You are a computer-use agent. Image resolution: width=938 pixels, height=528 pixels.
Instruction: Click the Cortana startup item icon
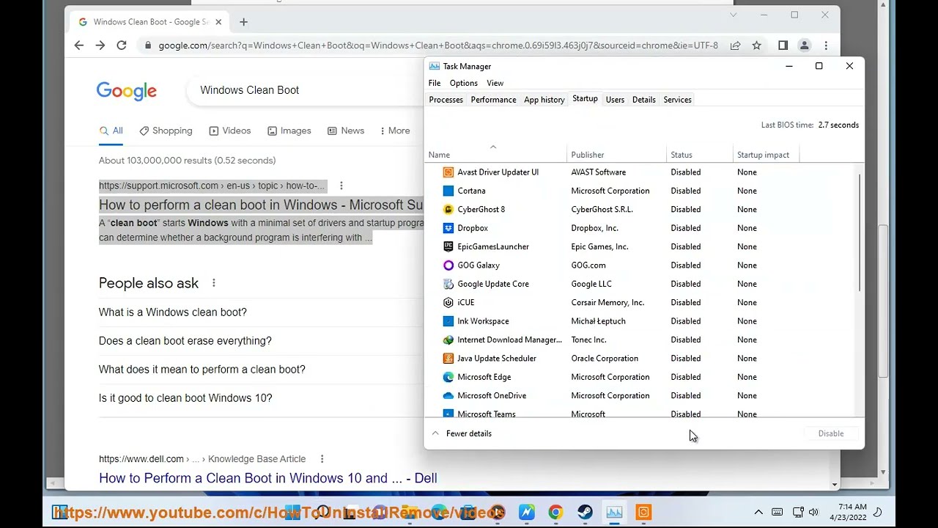[448, 191]
